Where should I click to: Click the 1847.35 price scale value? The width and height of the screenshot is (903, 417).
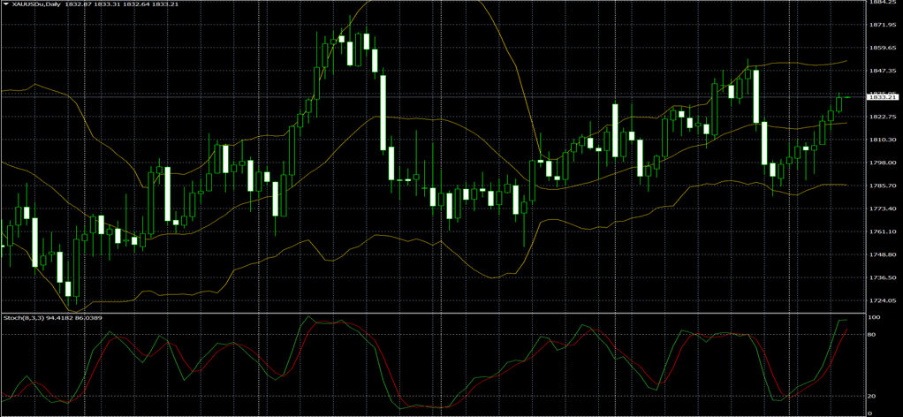[881, 71]
